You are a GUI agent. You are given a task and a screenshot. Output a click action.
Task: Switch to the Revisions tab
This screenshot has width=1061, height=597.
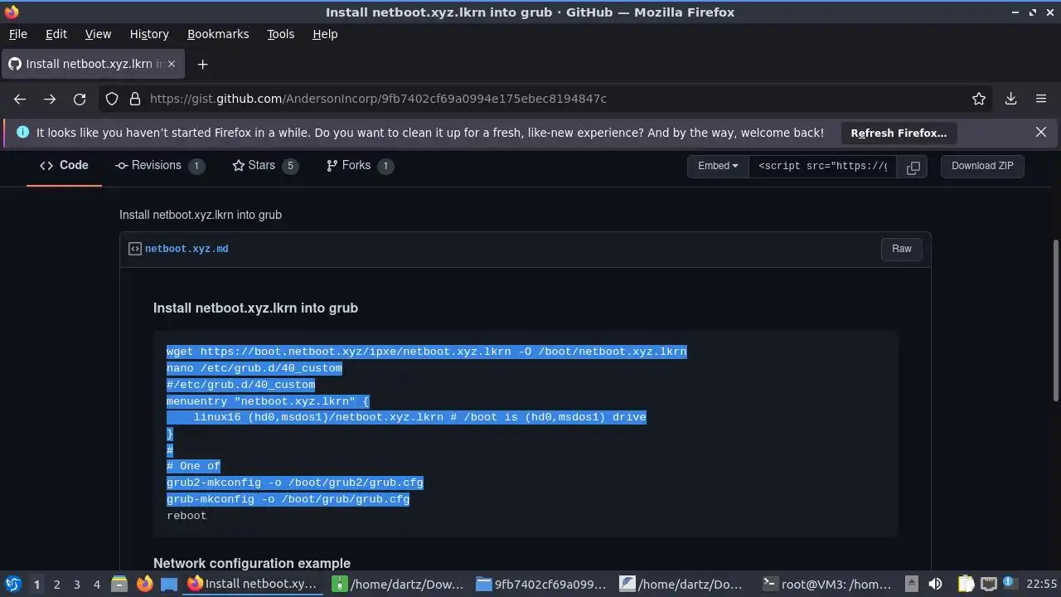pyautogui.click(x=159, y=166)
